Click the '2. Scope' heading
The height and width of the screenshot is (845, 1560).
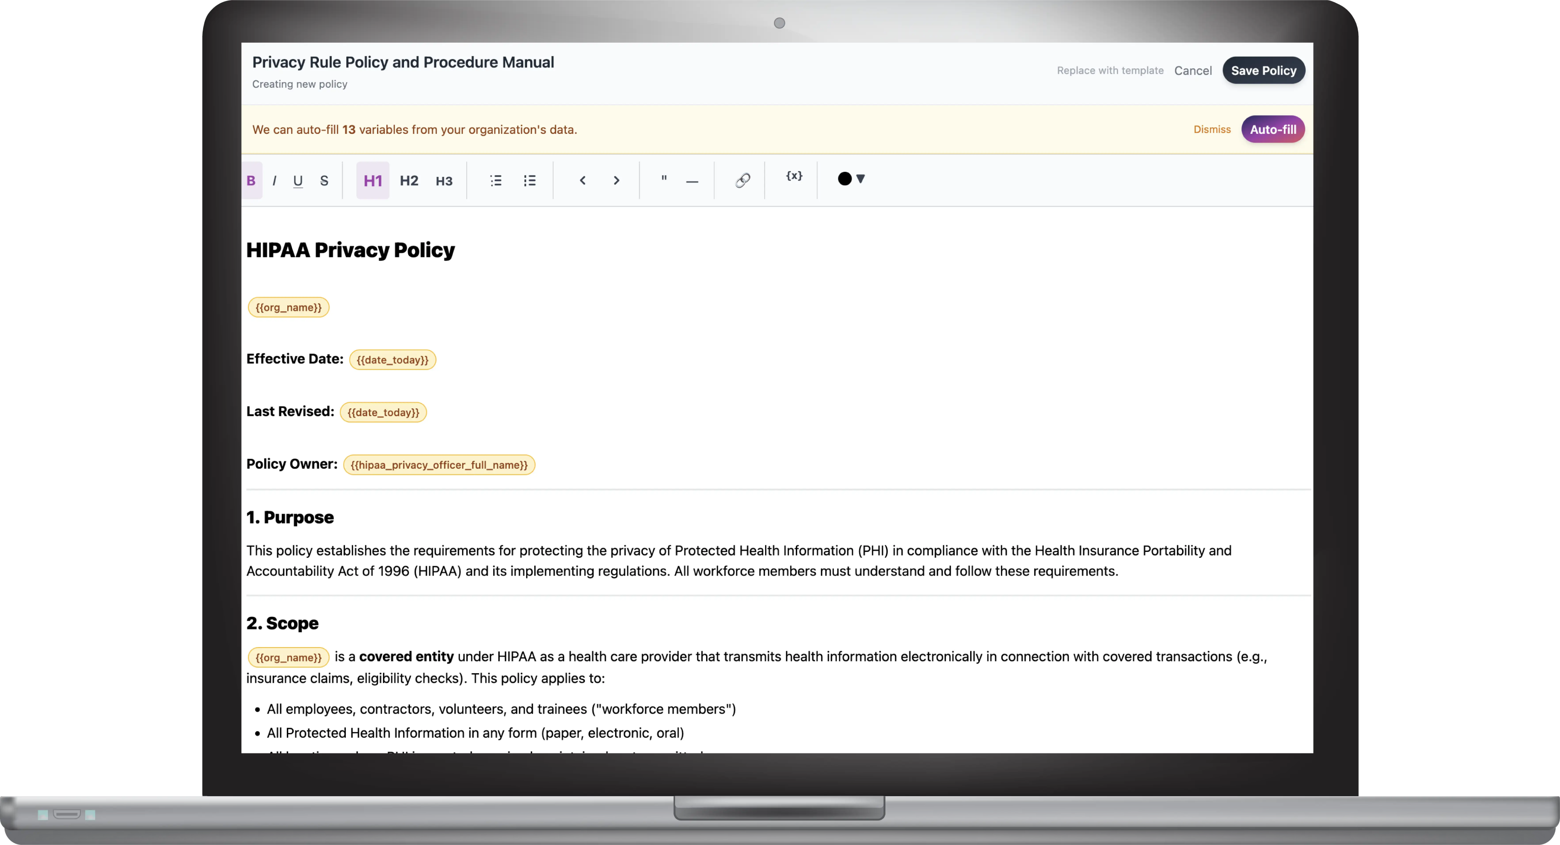(282, 623)
